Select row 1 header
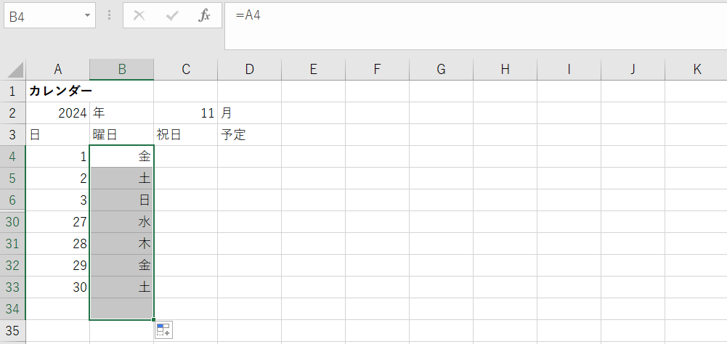Screen dimensions: 727x344 13,91
